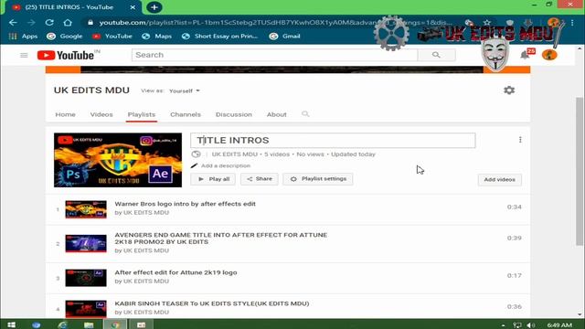Open Warner Bros logo intro video thumbnail

coord(86,209)
